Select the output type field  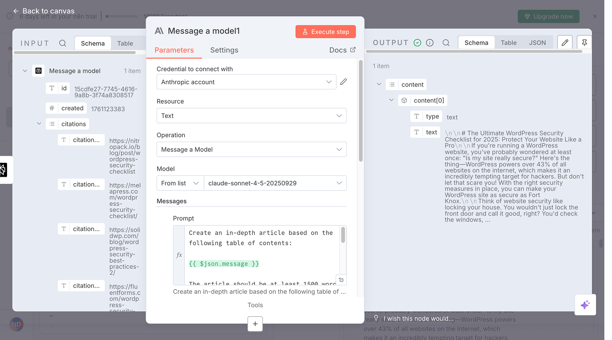(427, 116)
